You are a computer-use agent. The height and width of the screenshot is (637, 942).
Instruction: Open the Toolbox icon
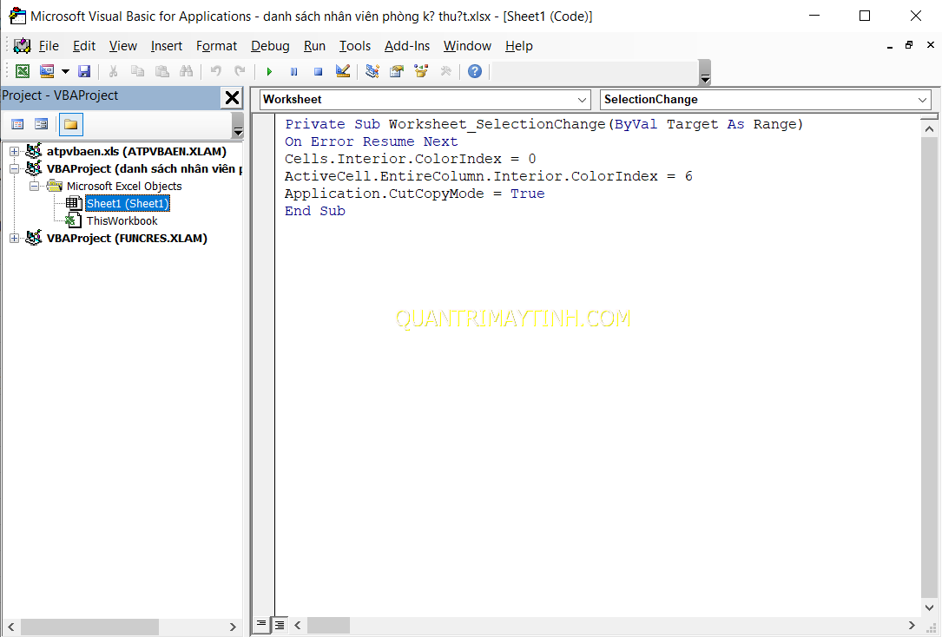point(445,71)
